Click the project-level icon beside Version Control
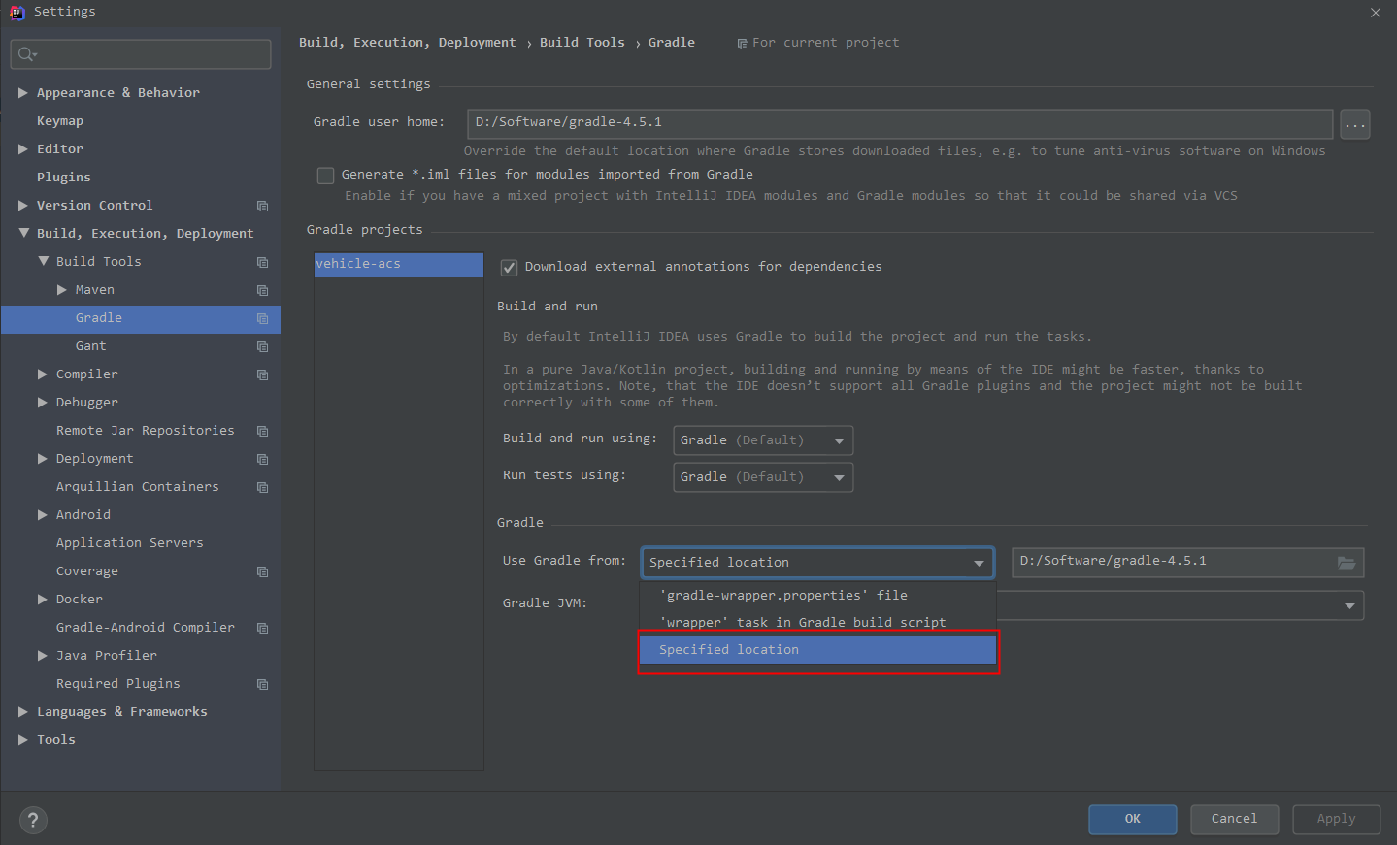1397x845 pixels. [x=262, y=206]
